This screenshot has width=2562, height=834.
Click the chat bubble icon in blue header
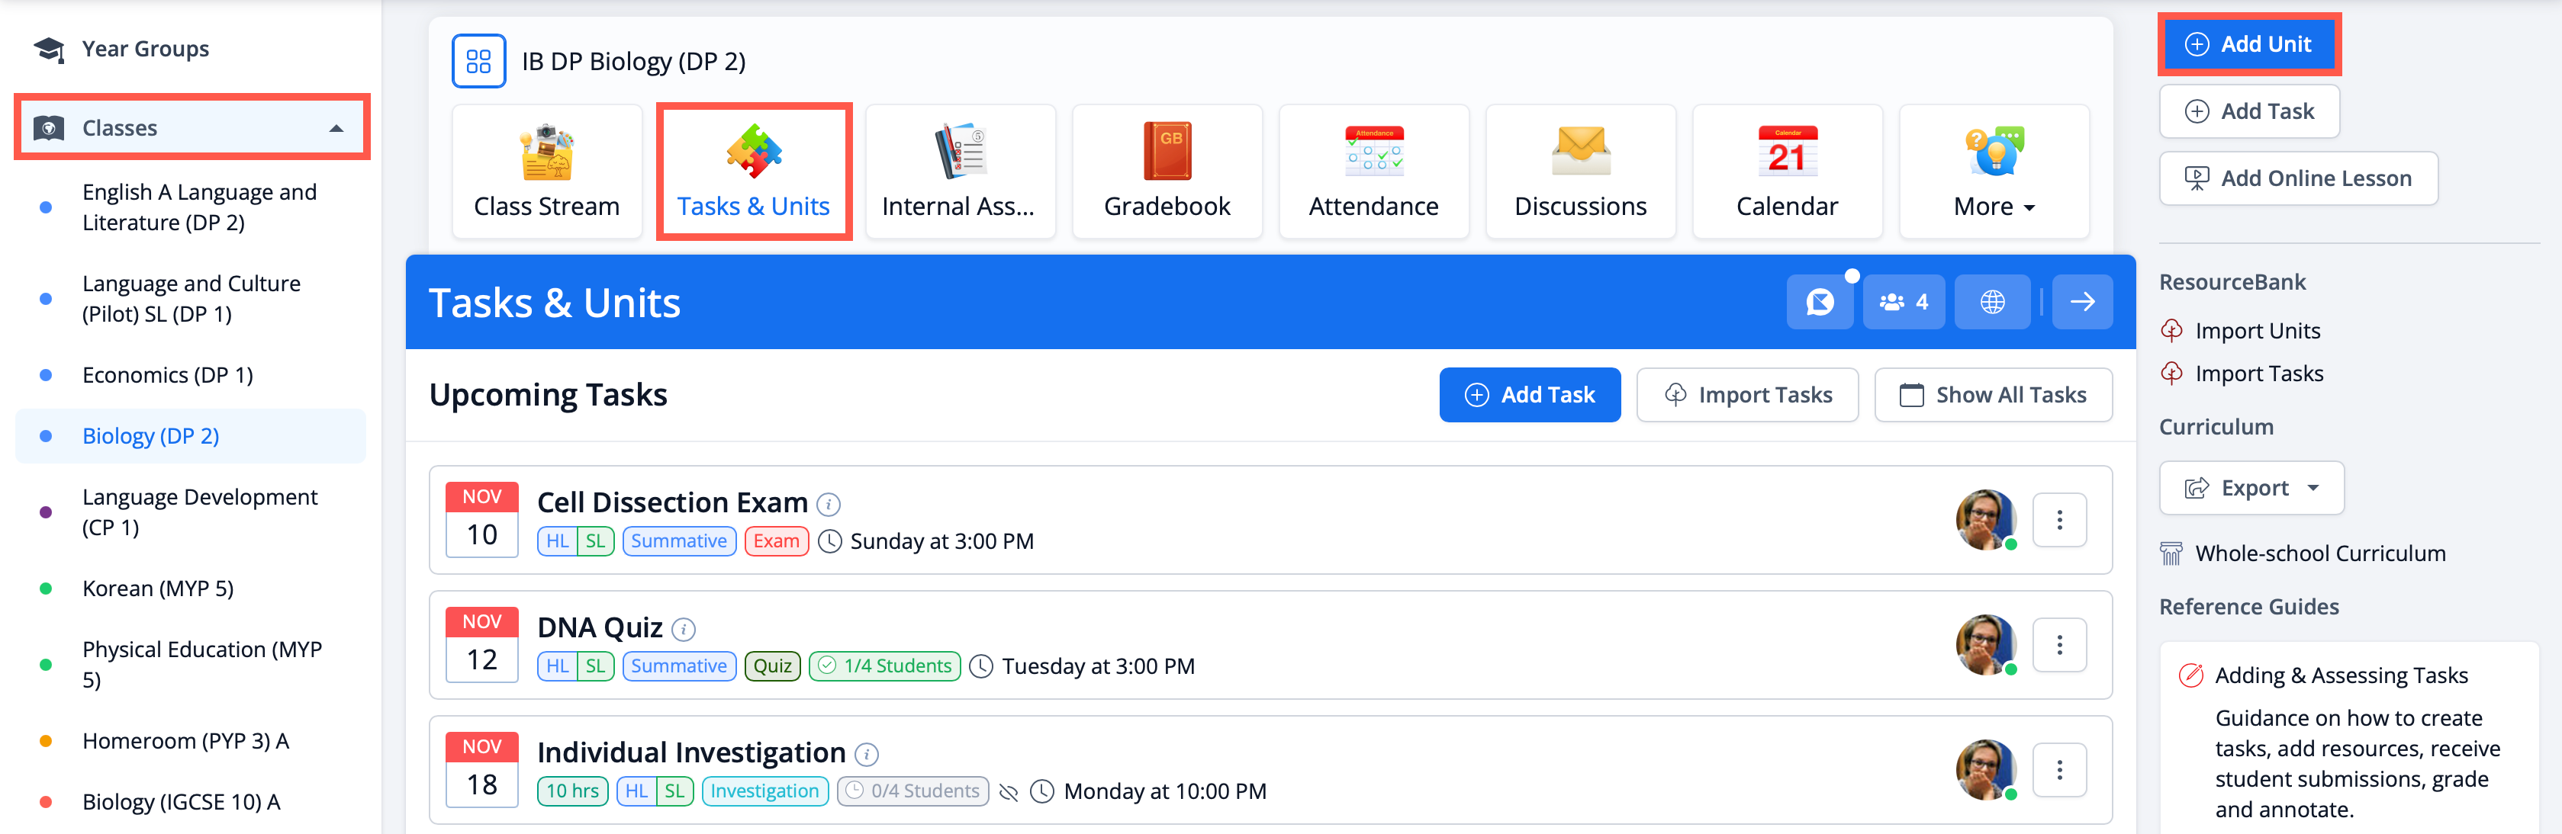(x=1819, y=302)
